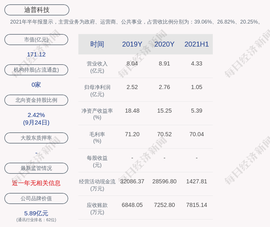Image resolution: width=270 pixels, height=227 pixels.
Task: Click the 经营活动现金流(万元) row label
Action: [97, 185]
